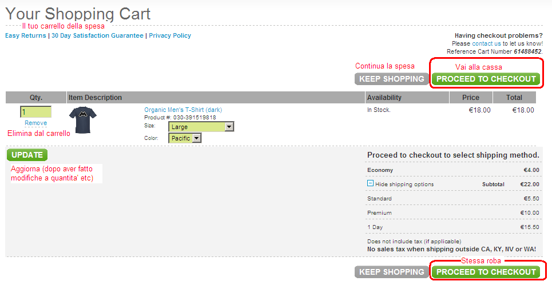Open the Easy Returns link
Screen dimensions: 552x281
click(x=26, y=35)
